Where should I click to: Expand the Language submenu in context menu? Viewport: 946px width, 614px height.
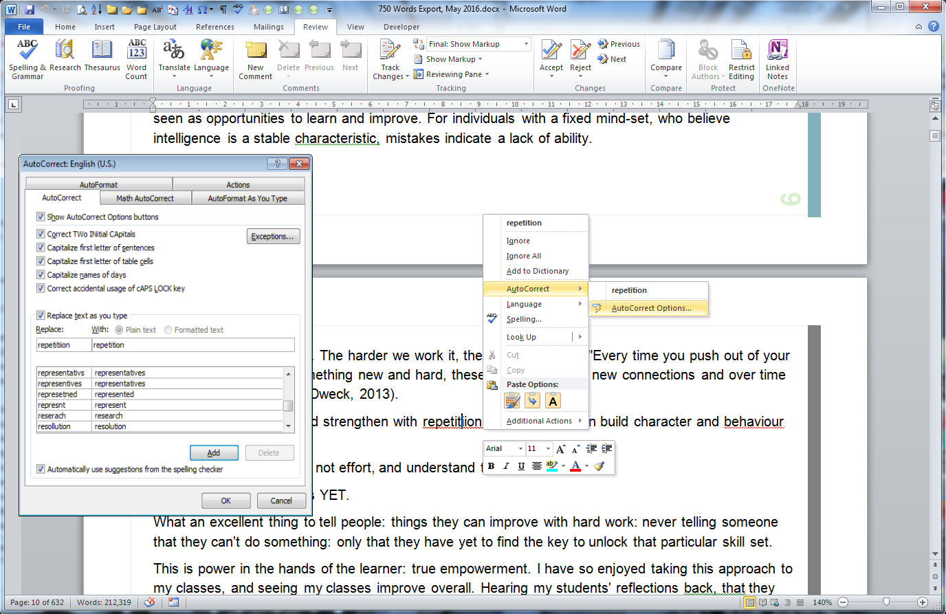[x=536, y=304]
